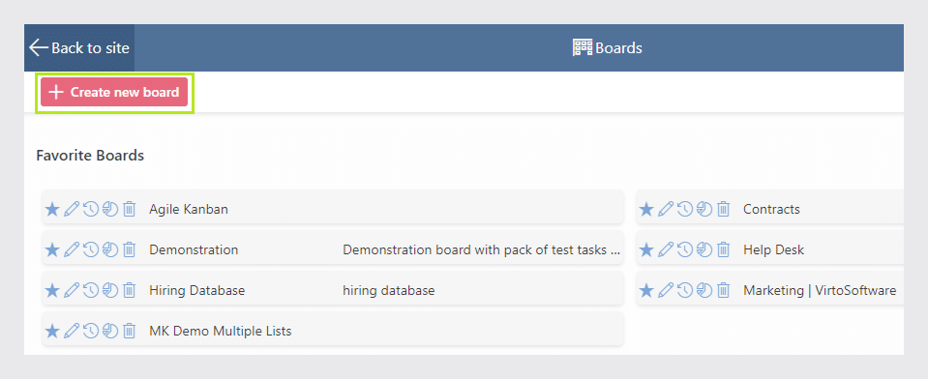Open Contracts board chart icon
Screen dimensions: 928x379
point(704,209)
